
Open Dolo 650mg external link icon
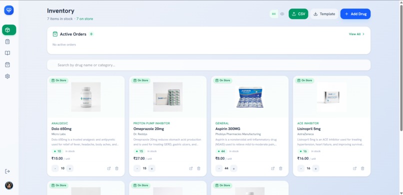(109, 168)
